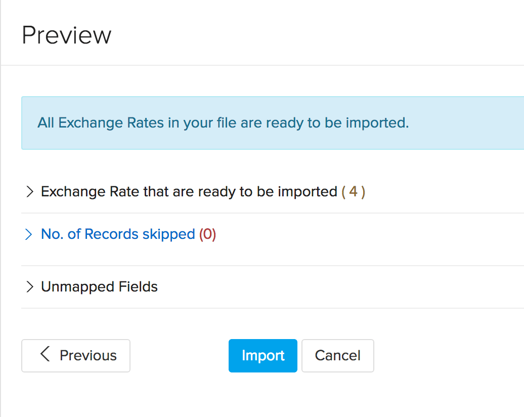Click the Cancel button

tap(337, 355)
